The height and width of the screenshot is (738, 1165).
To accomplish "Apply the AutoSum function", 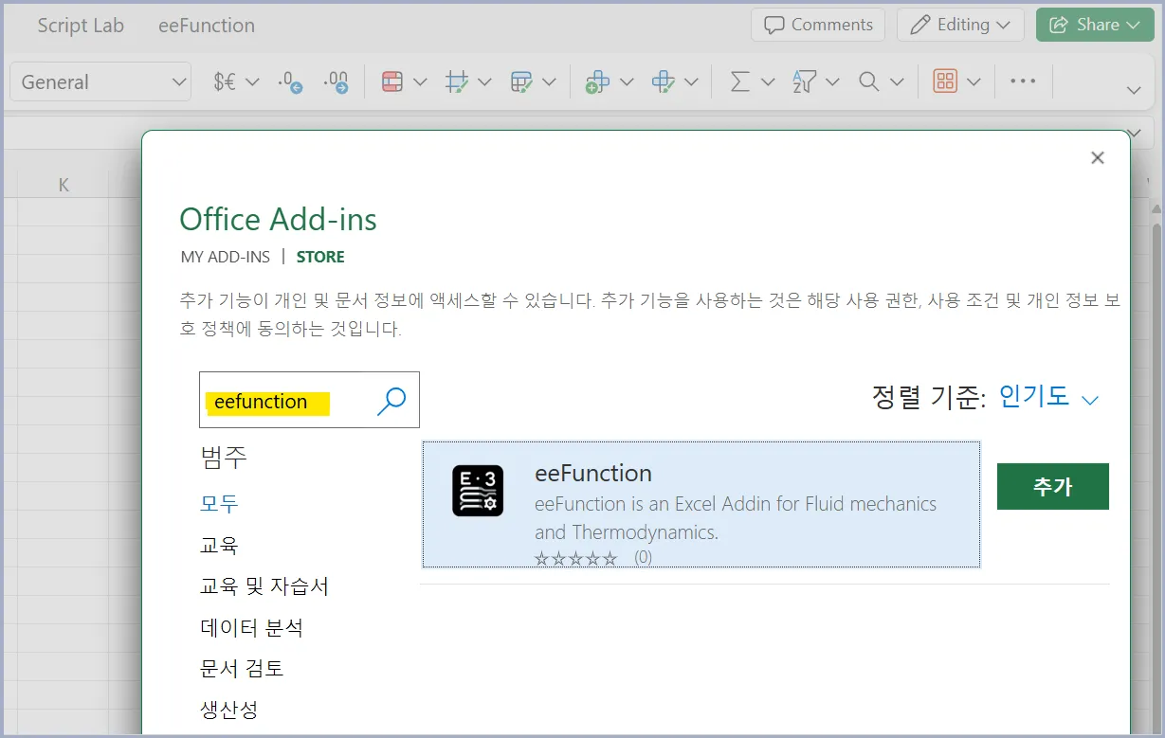I will tap(744, 81).
